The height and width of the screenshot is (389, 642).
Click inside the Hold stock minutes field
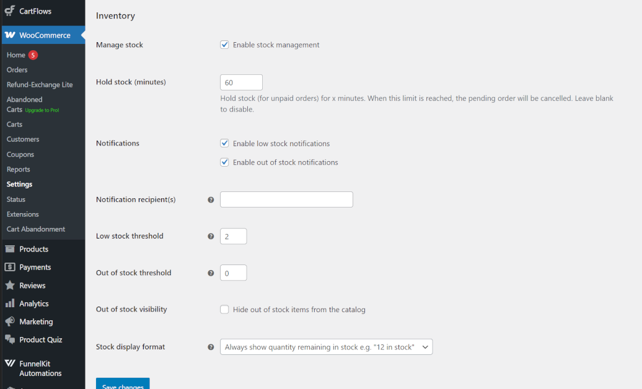click(x=241, y=82)
